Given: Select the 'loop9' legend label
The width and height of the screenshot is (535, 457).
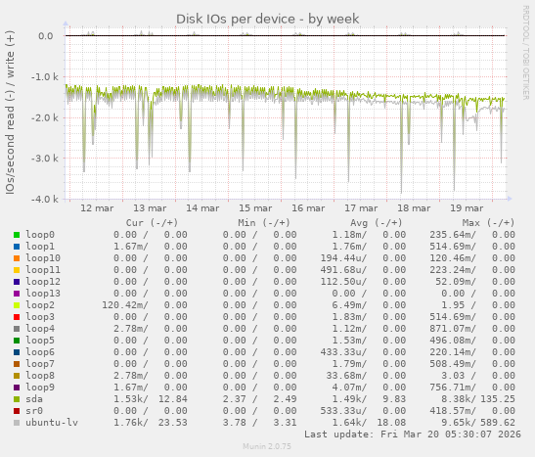Looking at the screenshot, I should tap(40, 388).
